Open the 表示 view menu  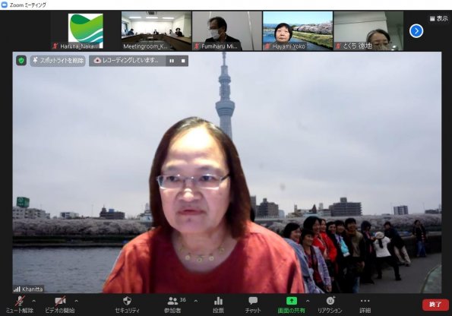(x=439, y=19)
